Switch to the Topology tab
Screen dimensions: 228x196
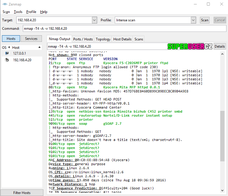pos(103,39)
